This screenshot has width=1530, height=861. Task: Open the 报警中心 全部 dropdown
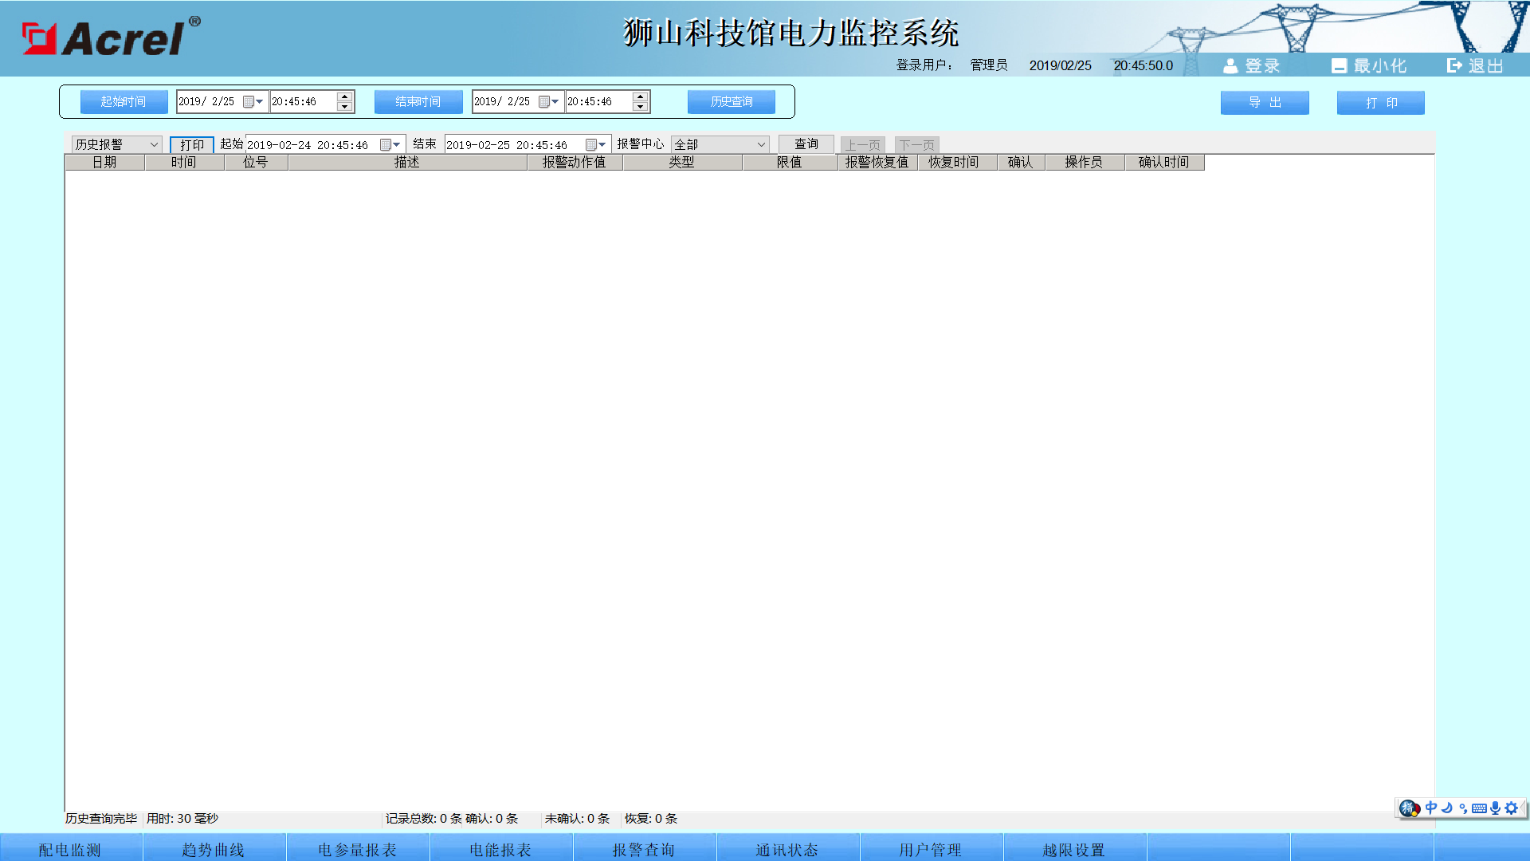761,145
